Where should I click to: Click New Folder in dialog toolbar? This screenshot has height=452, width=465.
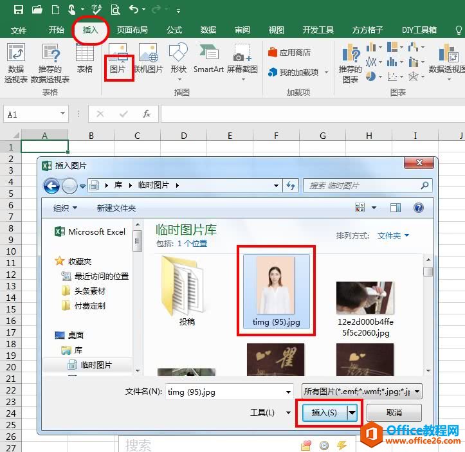point(116,208)
